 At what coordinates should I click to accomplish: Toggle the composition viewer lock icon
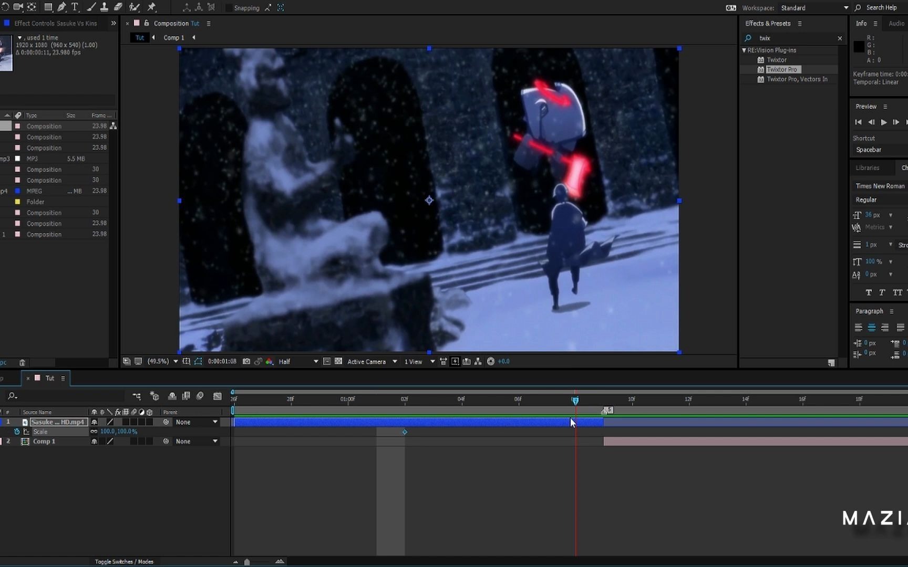(x=147, y=23)
